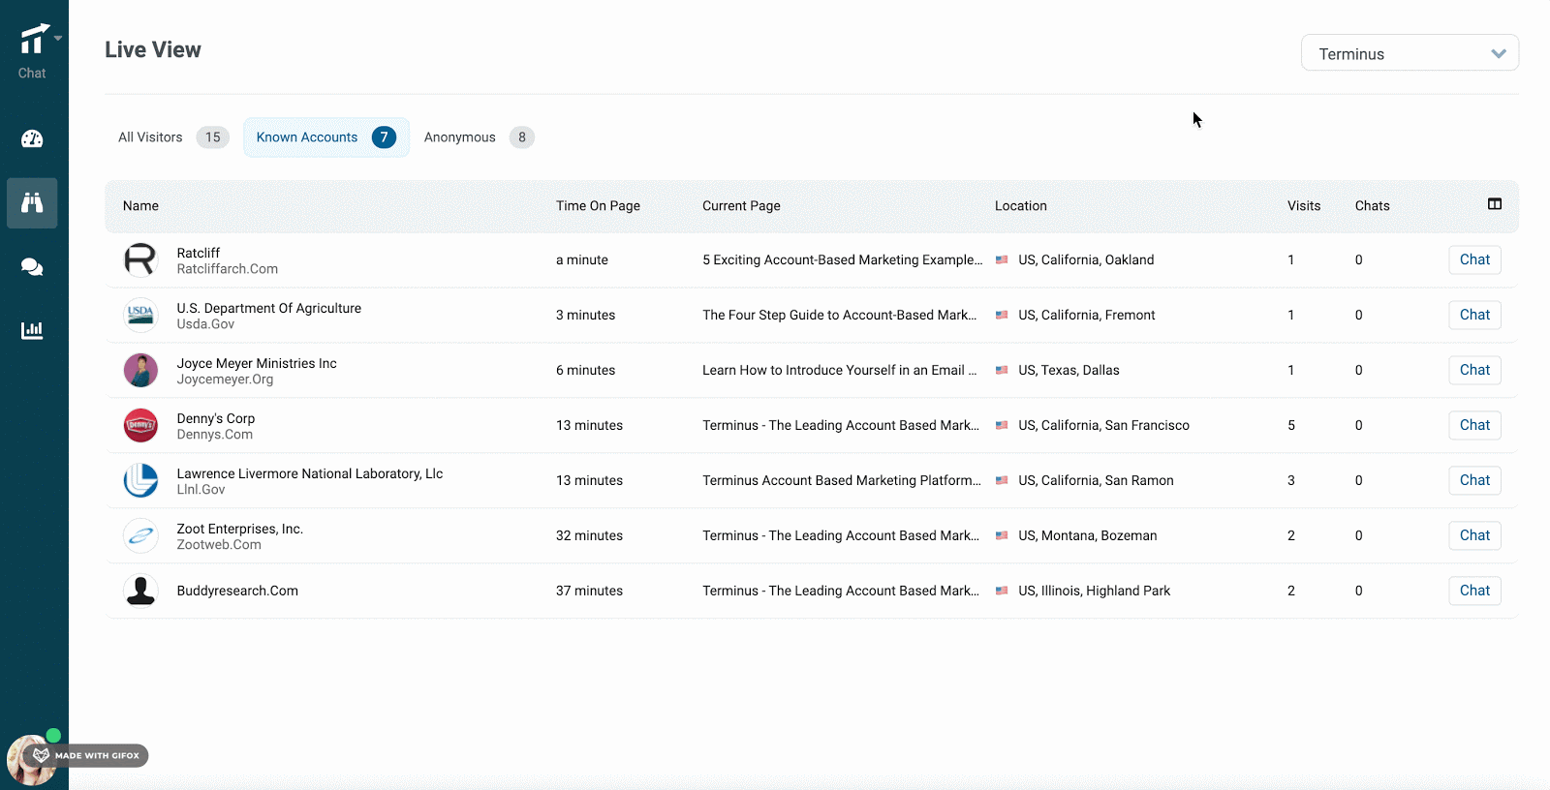Click 'Terminus Account Based Marketing Platform...' page

coord(841,480)
